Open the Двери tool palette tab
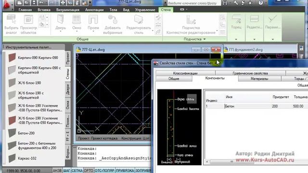 click(x=68, y=89)
